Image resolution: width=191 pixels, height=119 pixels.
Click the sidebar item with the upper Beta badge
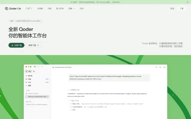point(37,79)
